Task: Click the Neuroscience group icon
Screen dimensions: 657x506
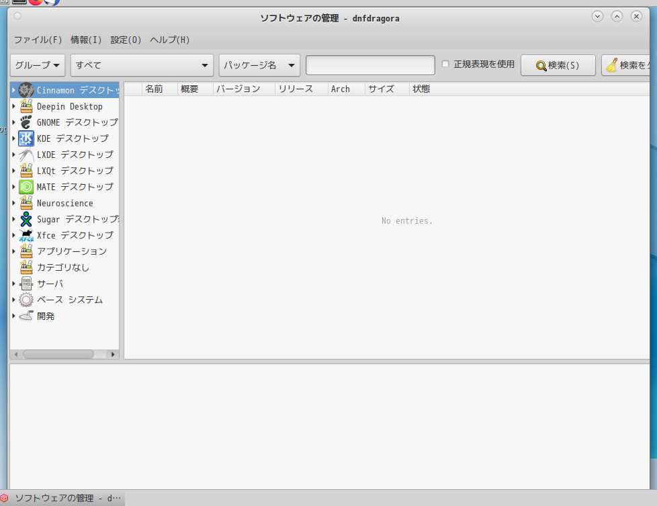Action: point(26,203)
